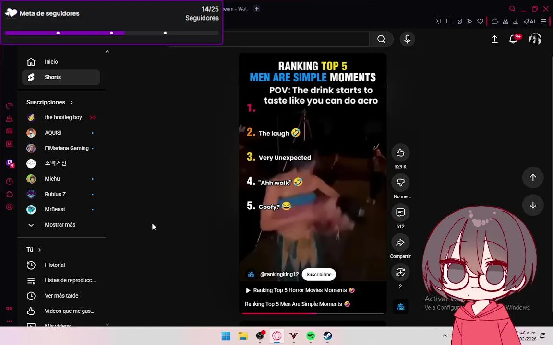553x345 pixels.
Task: Dislike the short with thumbs down
Action: click(x=400, y=183)
